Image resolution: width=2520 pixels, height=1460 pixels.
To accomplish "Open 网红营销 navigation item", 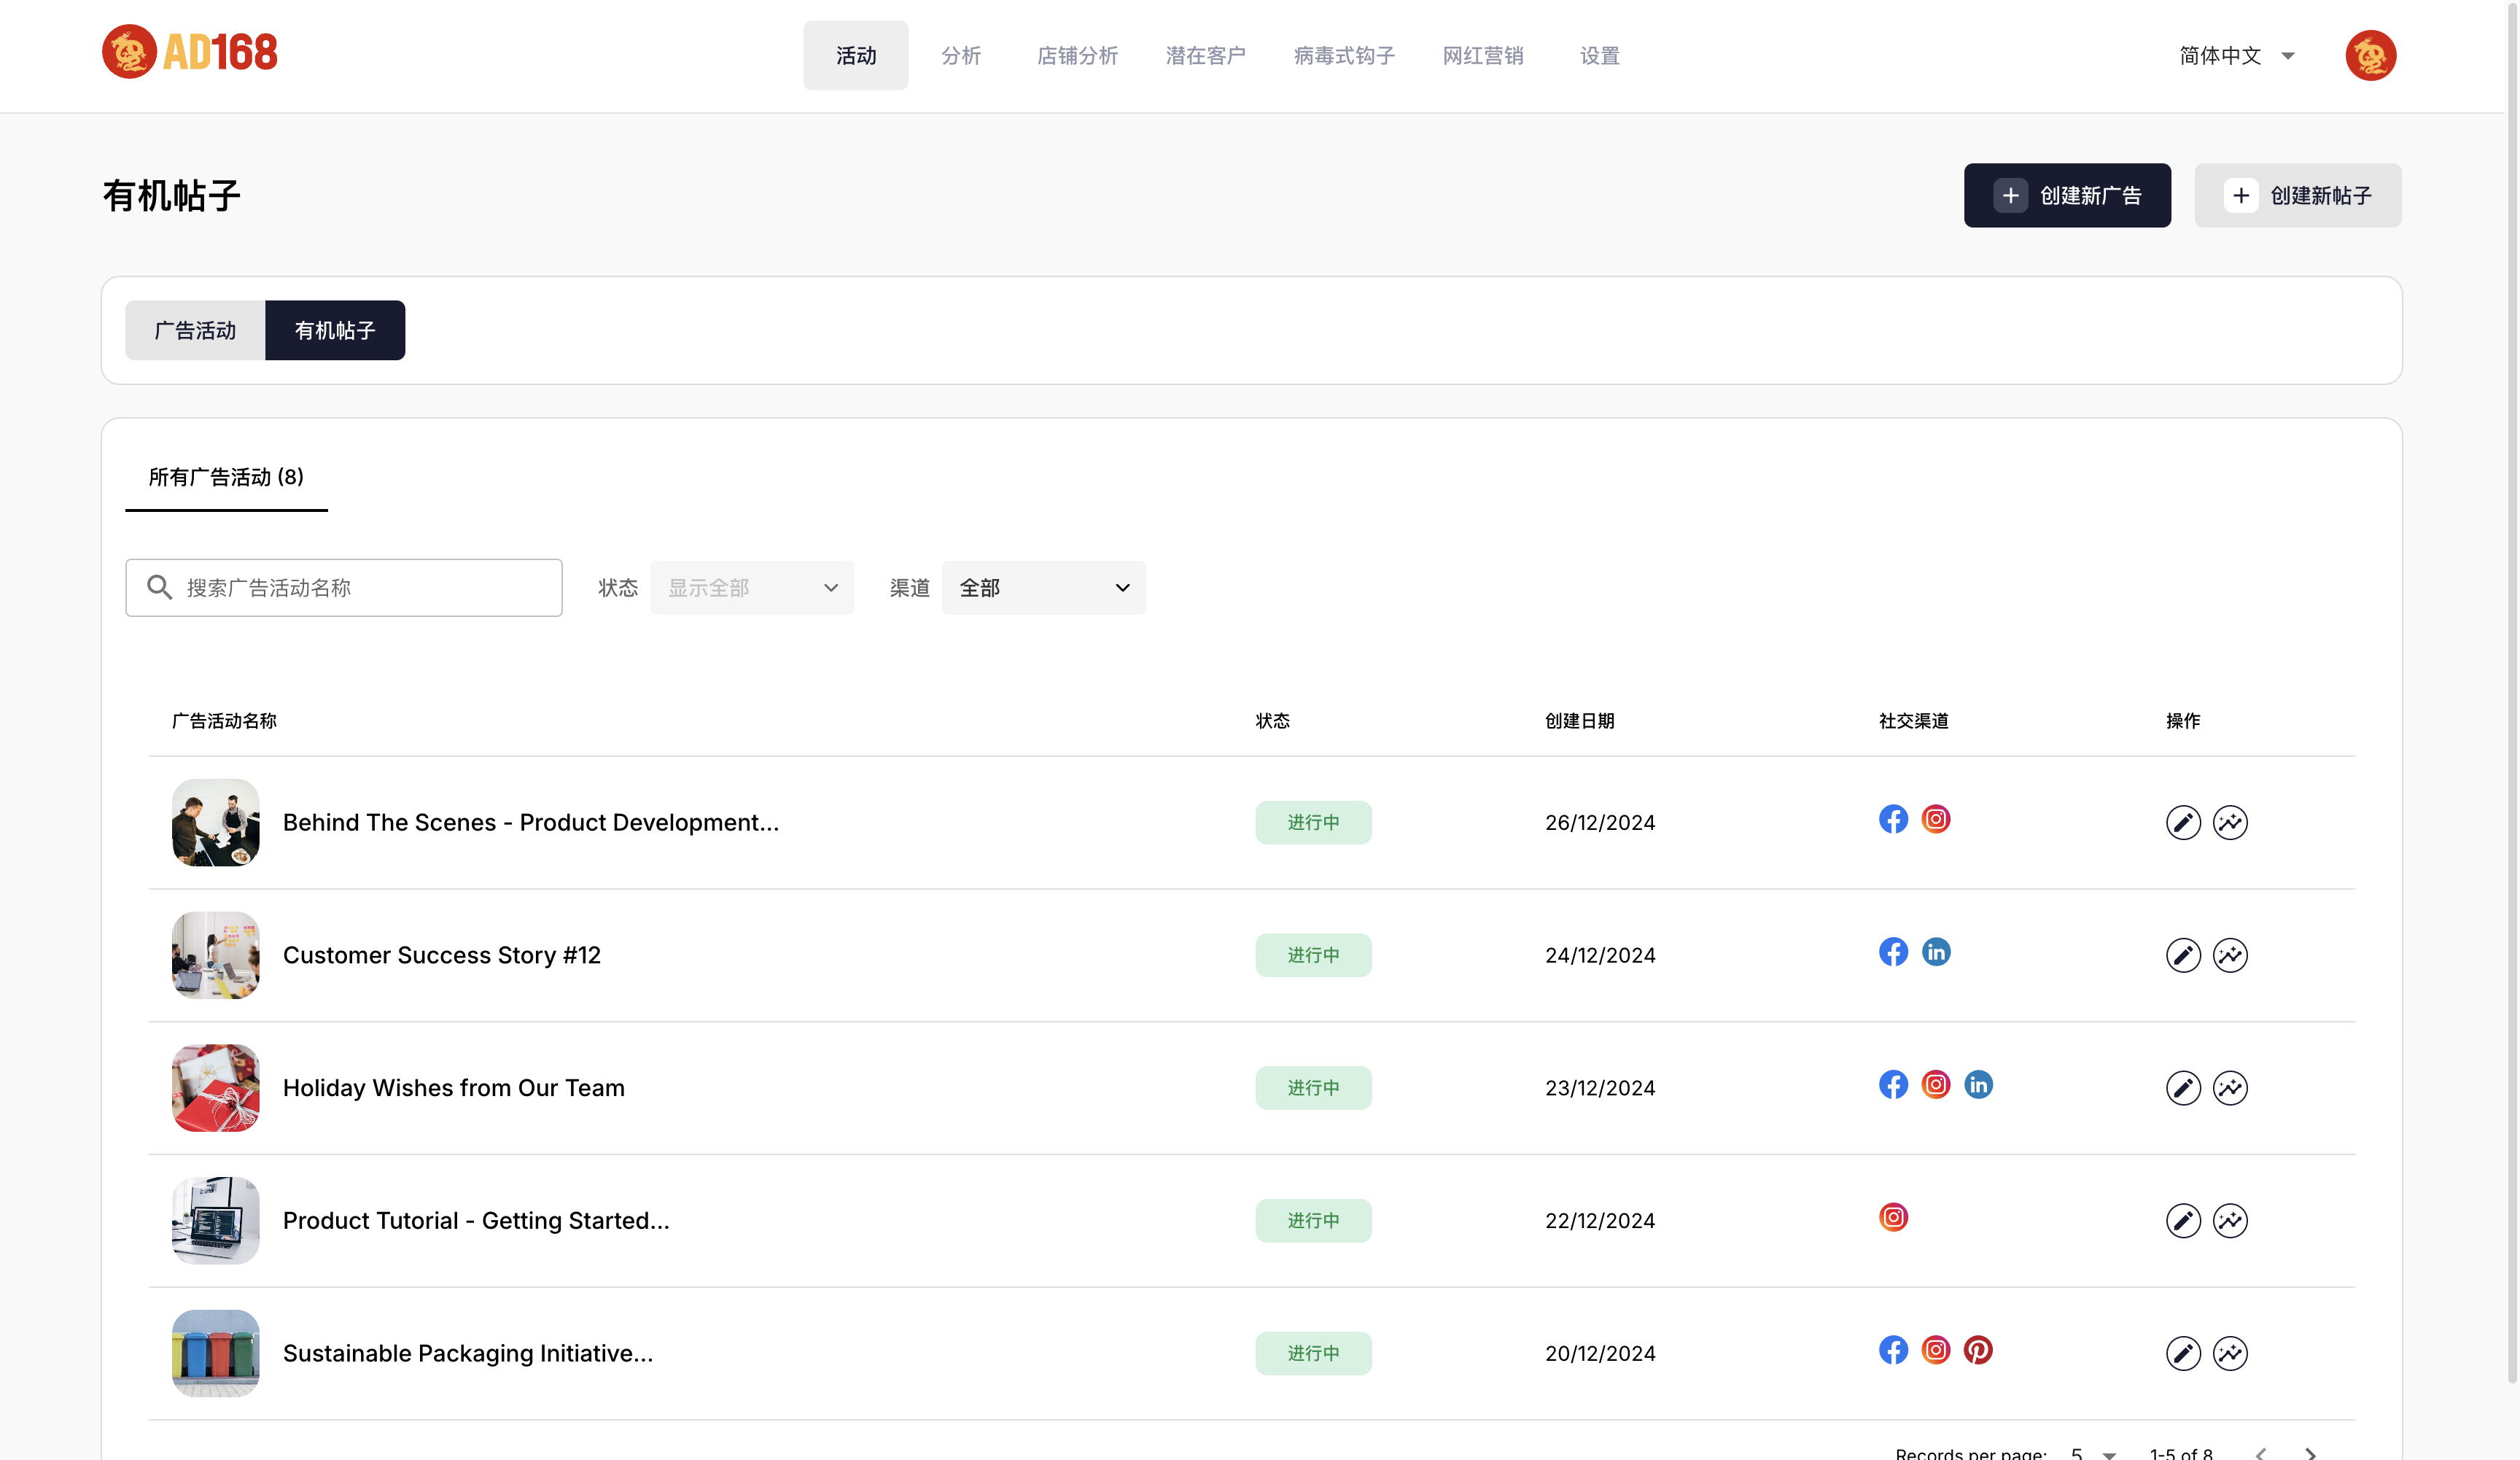I will coord(1483,56).
